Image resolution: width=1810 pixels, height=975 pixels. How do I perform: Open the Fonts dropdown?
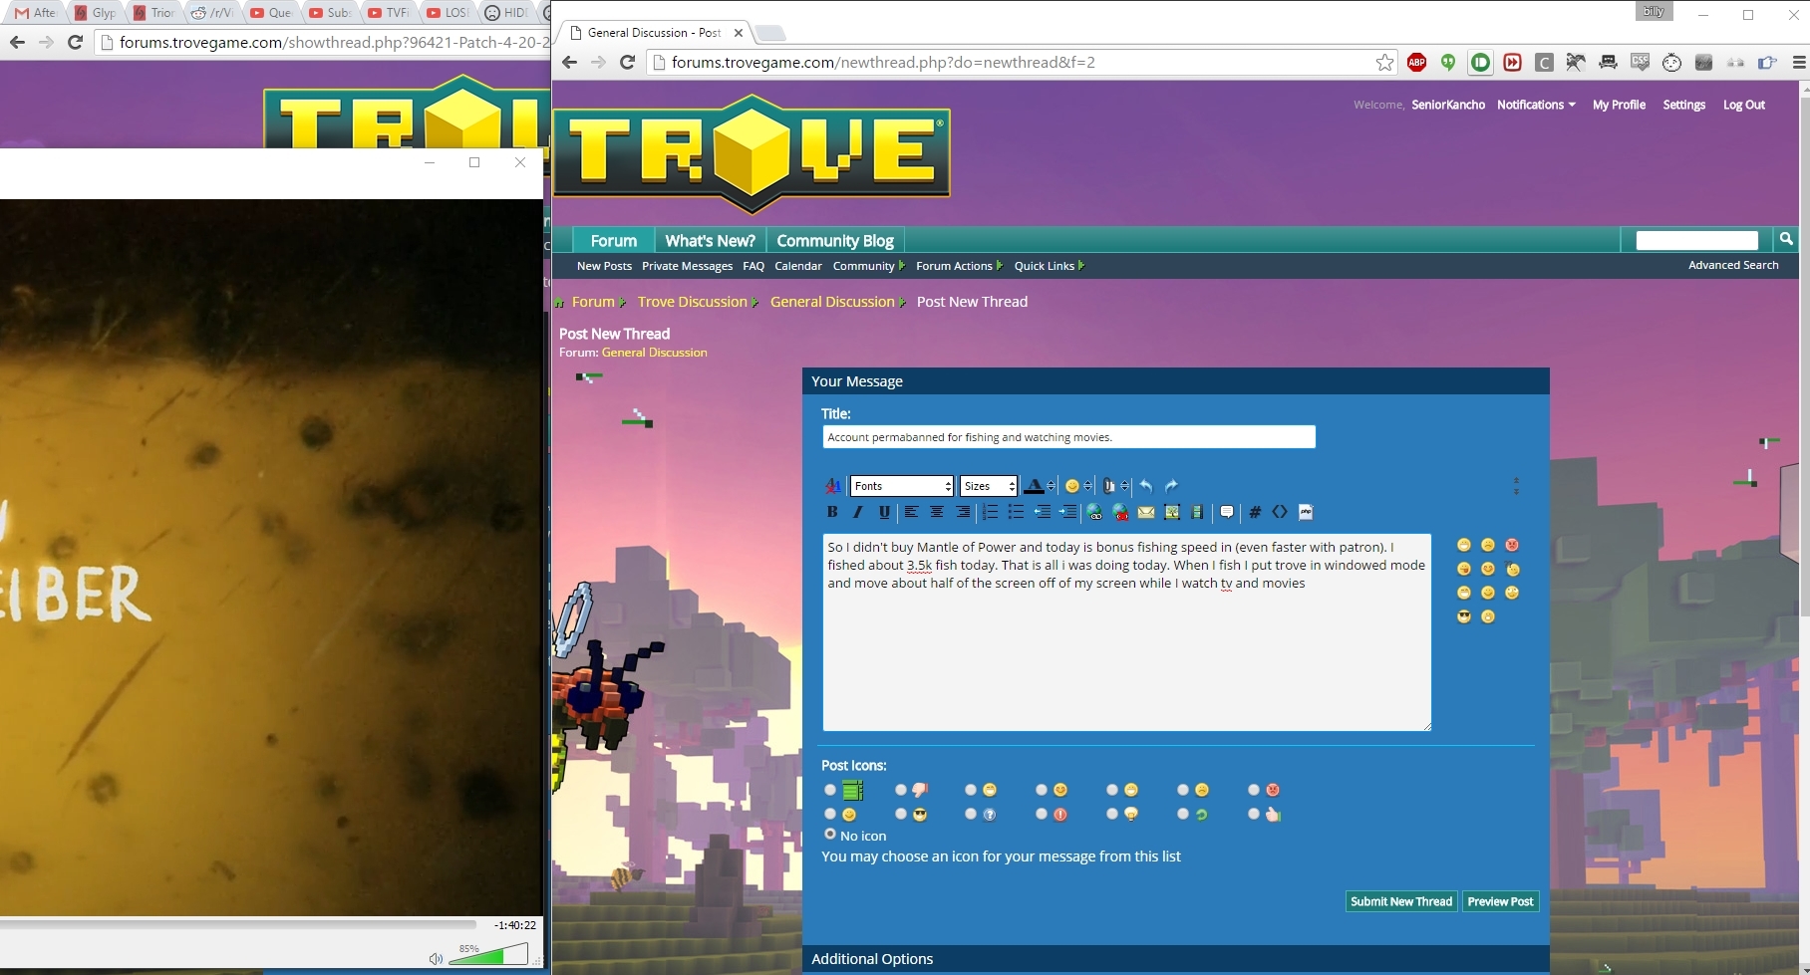(x=902, y=486)
